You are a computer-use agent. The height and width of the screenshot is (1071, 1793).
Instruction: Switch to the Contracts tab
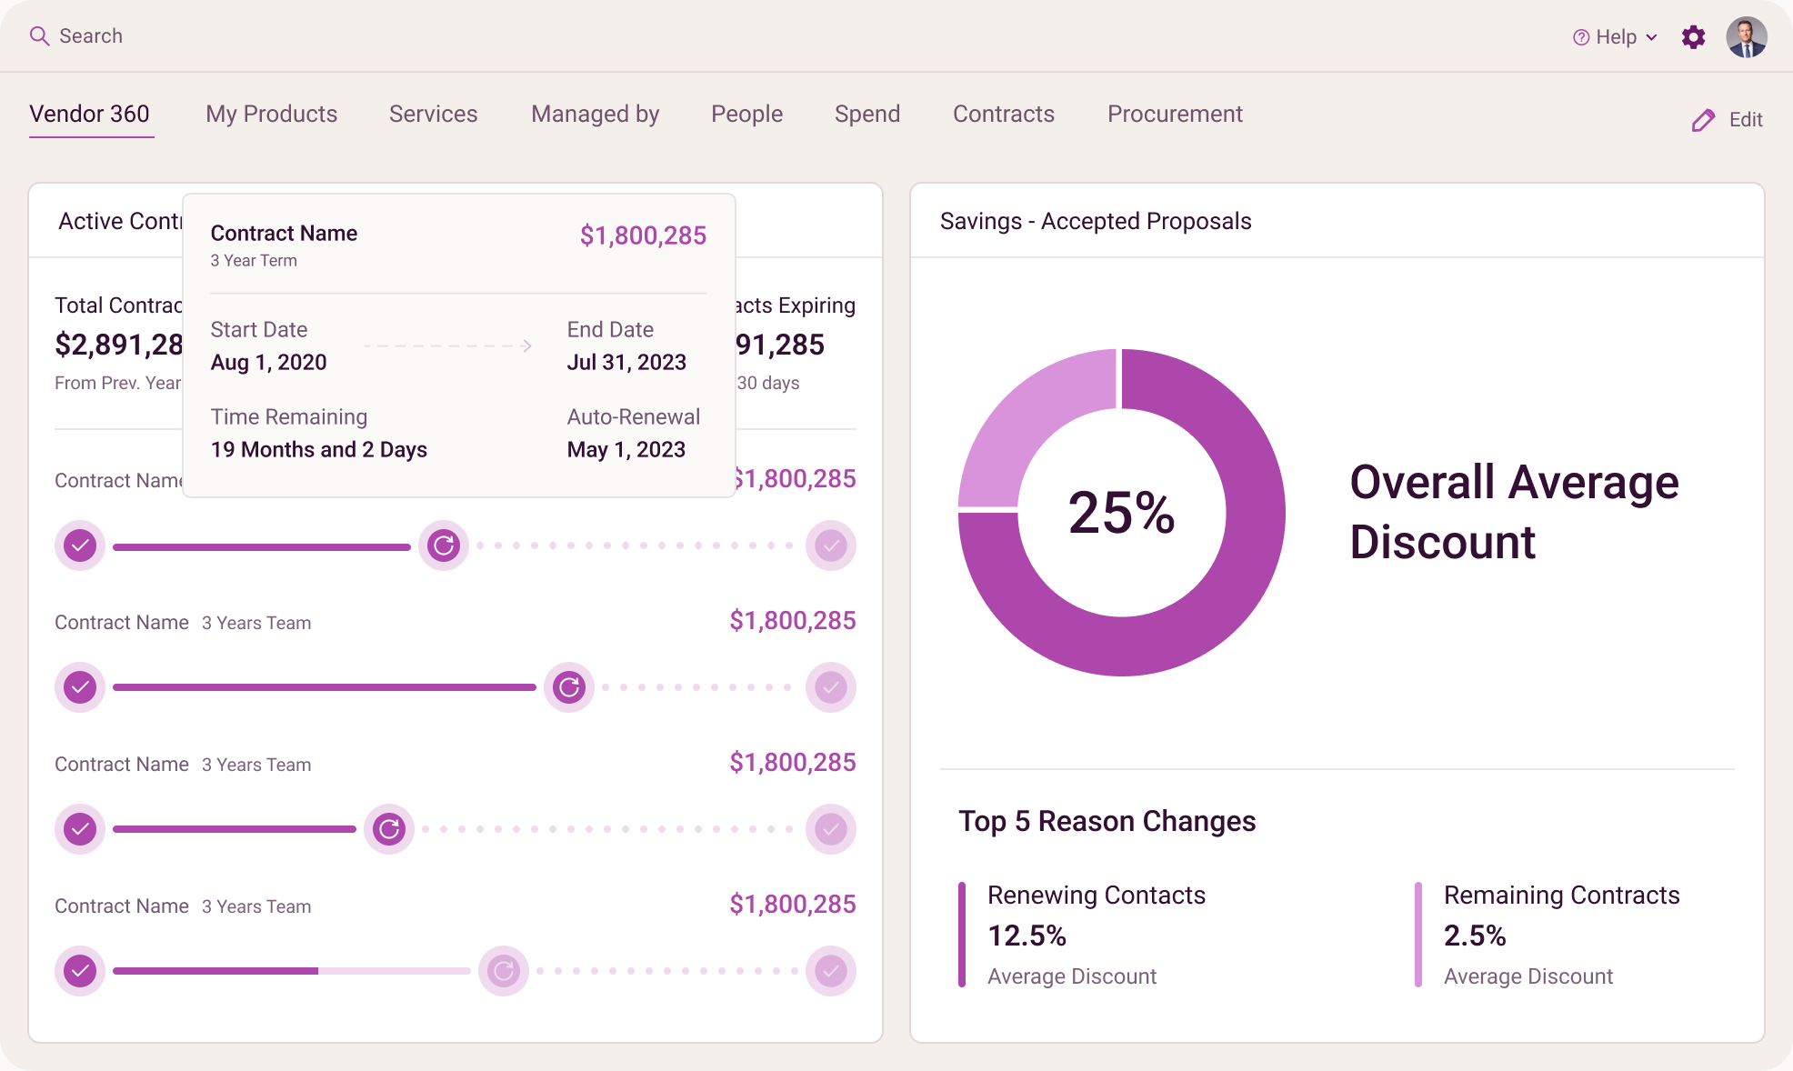tap(1003, 115)
